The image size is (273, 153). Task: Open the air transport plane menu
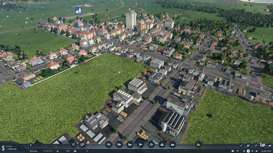(x=141, y=145)
